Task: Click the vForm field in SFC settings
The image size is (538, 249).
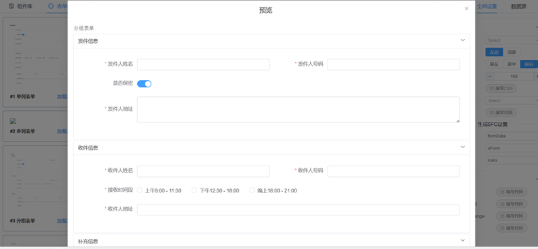Action: (512, 148)
